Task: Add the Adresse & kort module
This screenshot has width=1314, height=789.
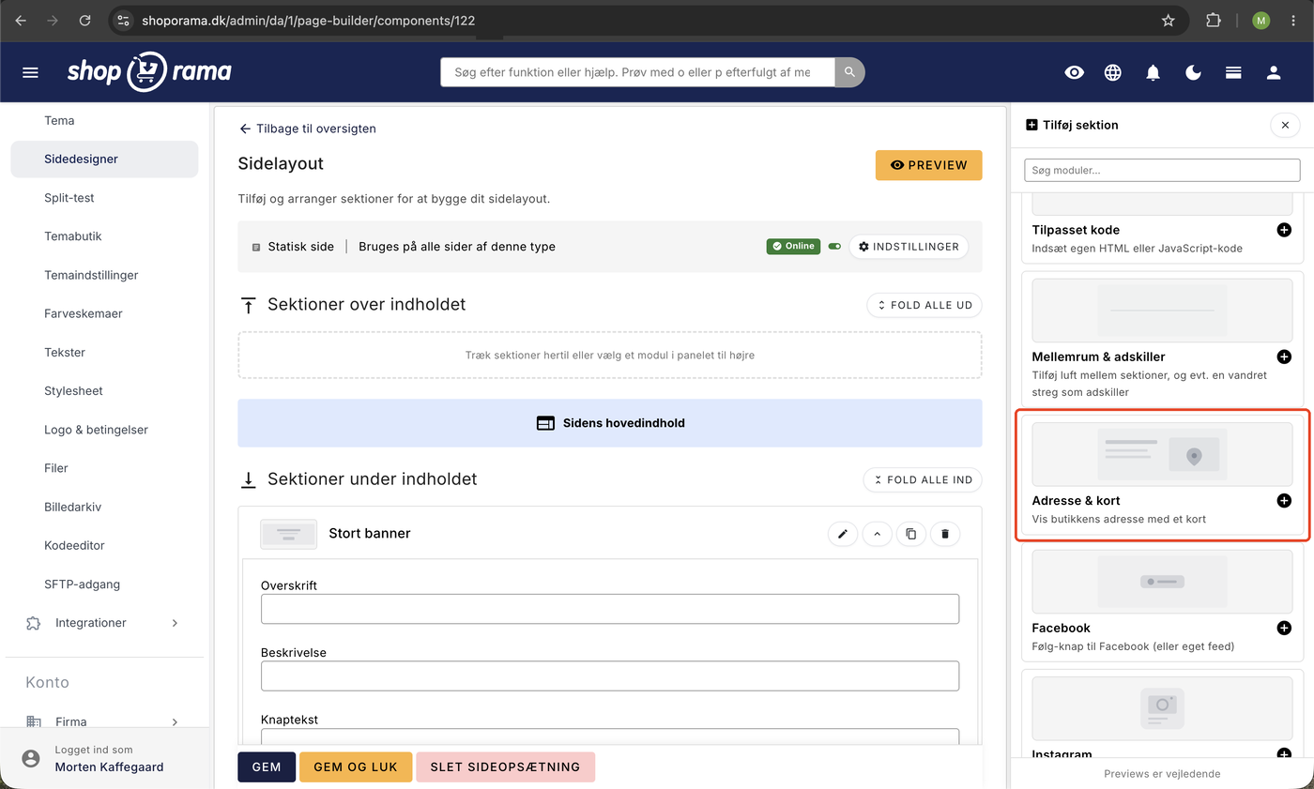Action: point(1284,501)
